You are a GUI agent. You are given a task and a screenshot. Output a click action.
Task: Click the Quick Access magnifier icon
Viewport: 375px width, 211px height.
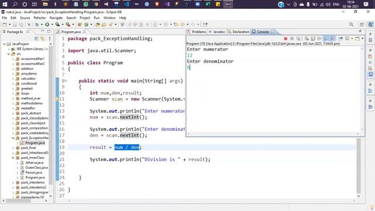[352, 25]
